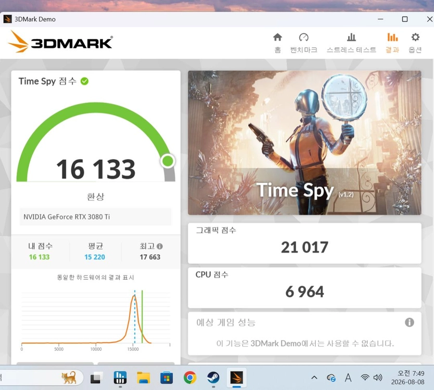Image resolution: width=434 pixels, height=390 pixels.
Task: Click the 환상 rating label
Action: (x=96, y=197)
